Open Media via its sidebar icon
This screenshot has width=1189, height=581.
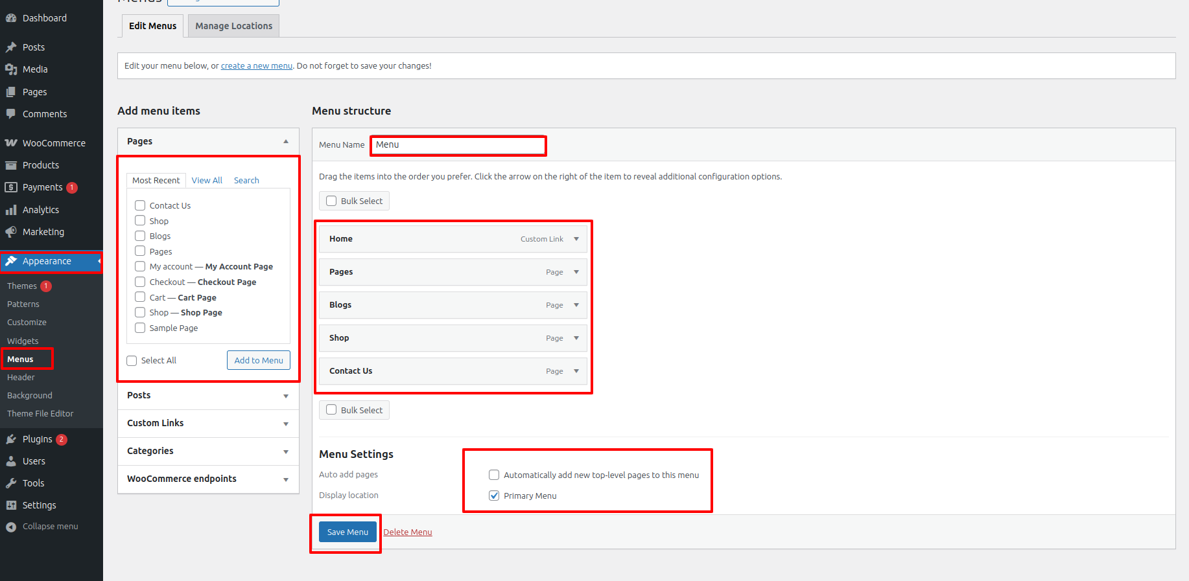pyautogui.click(x=11, y=69)
